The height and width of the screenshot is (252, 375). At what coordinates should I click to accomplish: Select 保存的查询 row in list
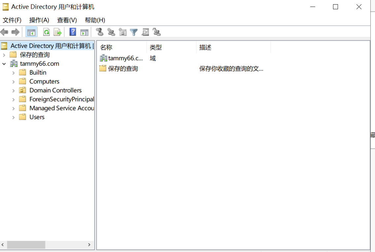tap(123, 69)
